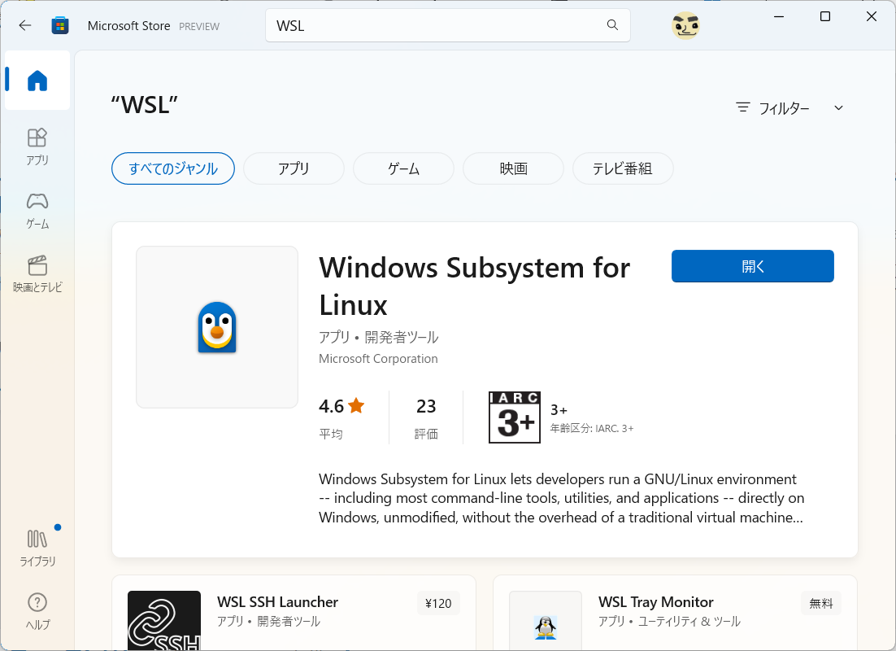The height and width of the screenshot is (651, 896).
Task: Click the search magnifier icon
Action: pyautogui.click(x=611, y=25)
